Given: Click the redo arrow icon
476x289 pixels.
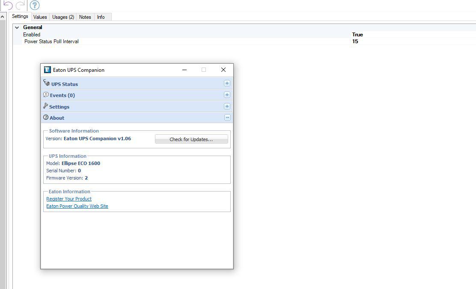Looking at the screenshot, I should pyautogui.click(x=21, y=5).
